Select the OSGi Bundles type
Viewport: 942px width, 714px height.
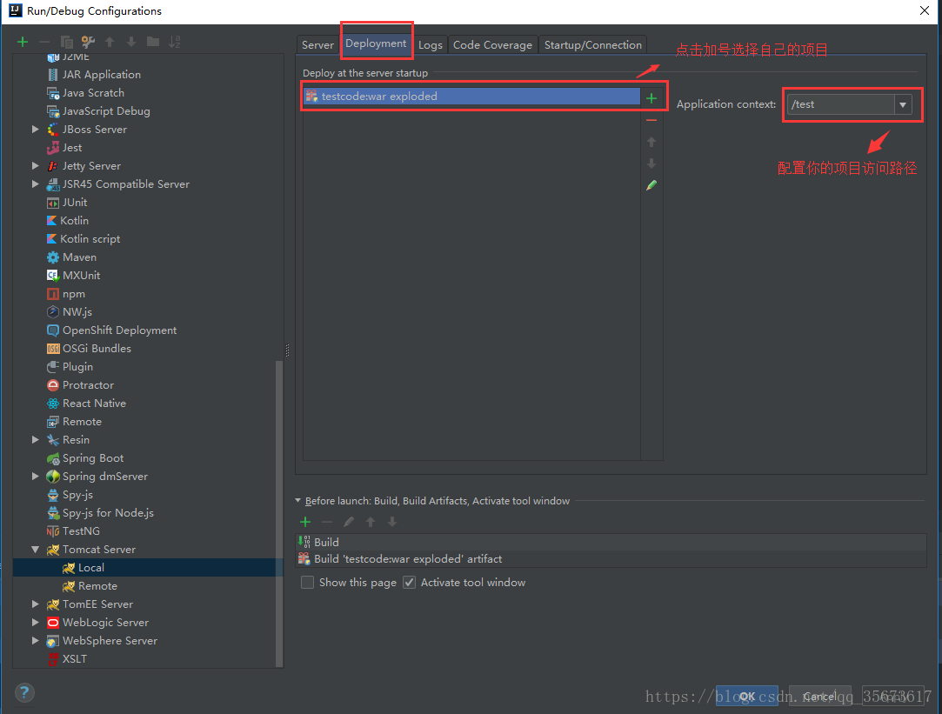pos(89,348)
